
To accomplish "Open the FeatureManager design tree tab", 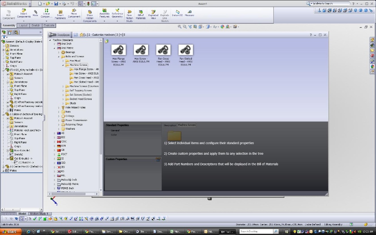I will click(4, 32).
